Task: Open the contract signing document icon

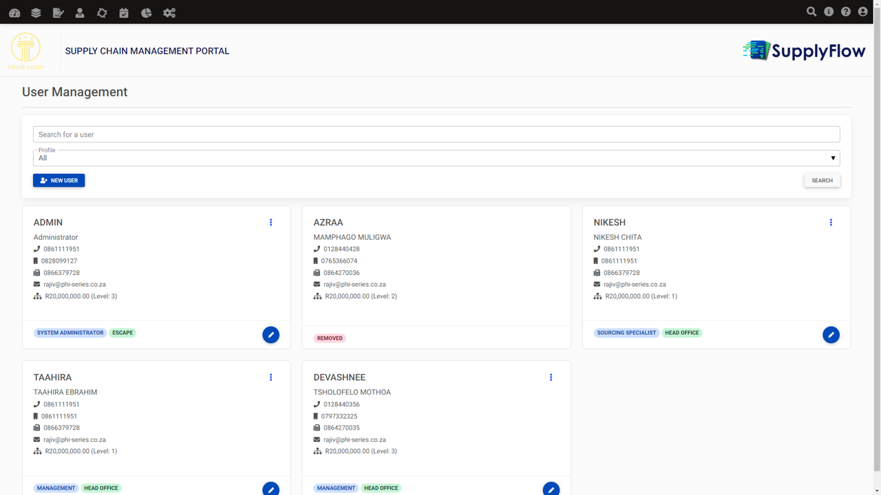Action: click(x=58, y=12)
